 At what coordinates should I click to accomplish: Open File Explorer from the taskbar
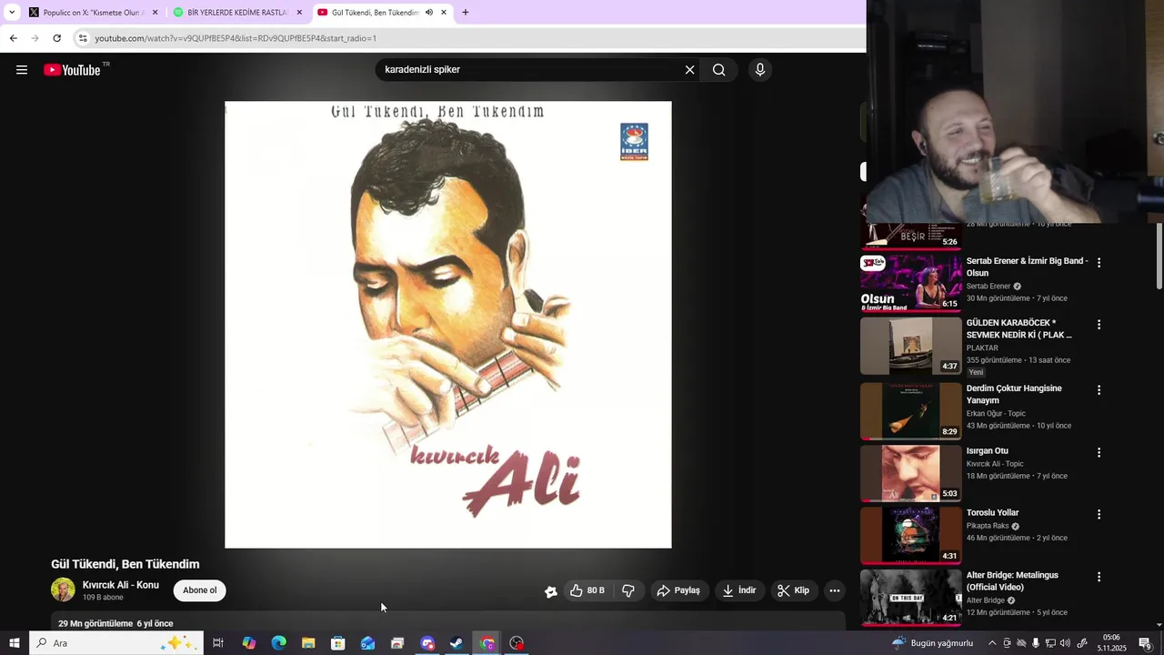point(308,643)
